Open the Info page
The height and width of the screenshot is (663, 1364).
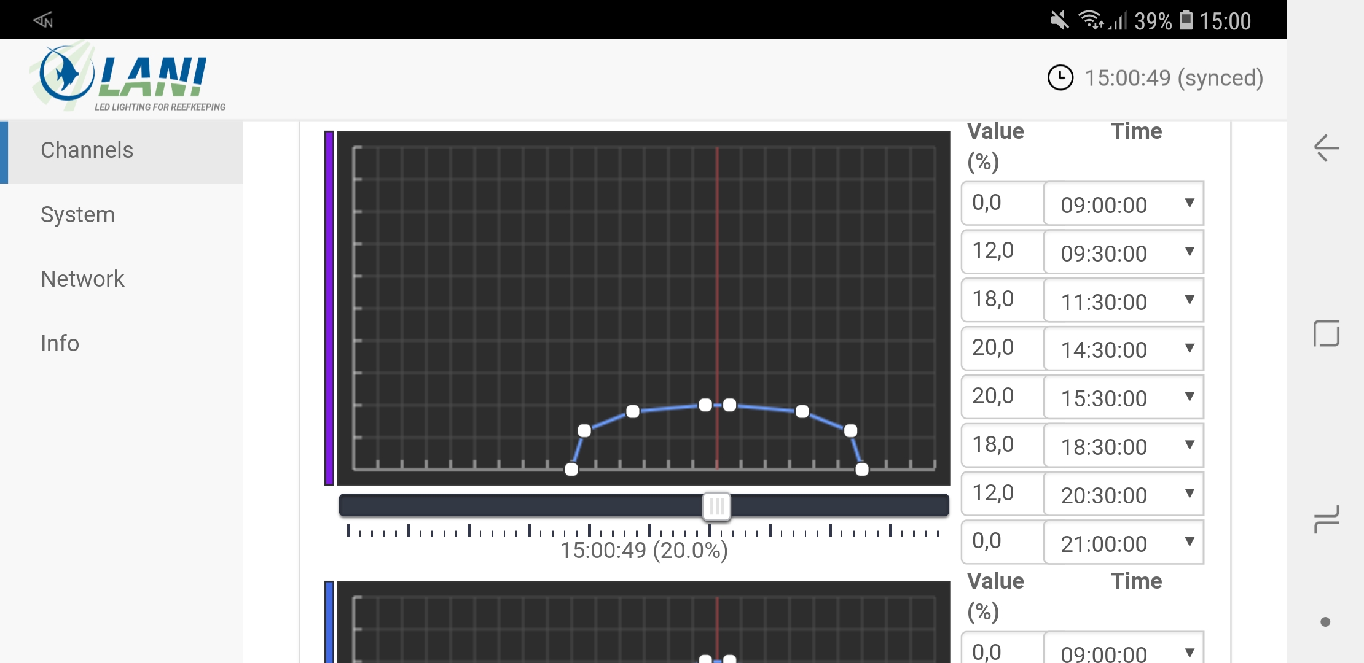click(60, 344)
